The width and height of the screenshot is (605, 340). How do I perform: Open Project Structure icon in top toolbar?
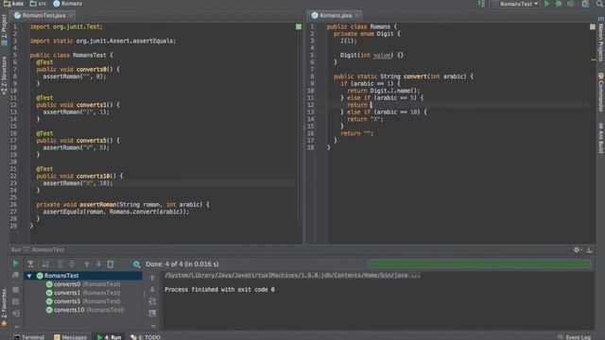585,4
